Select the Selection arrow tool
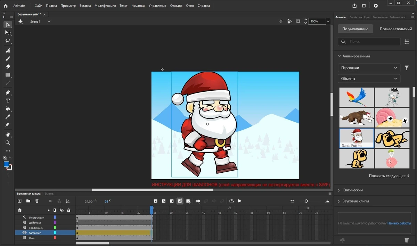Viewport: 417px width, 246px height. 8,25
